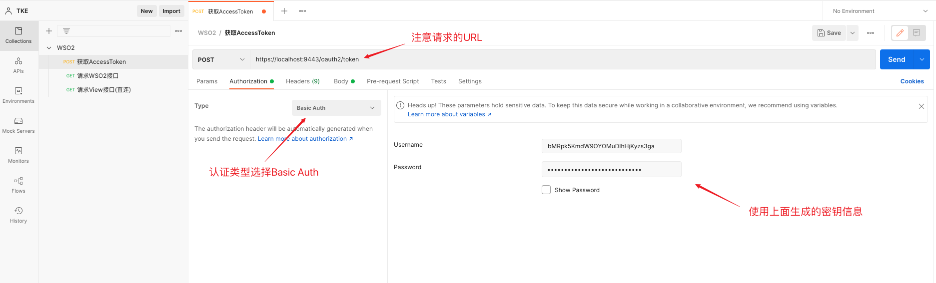
Task: Switch to the Body tab
Action: [x=344, y=81]
